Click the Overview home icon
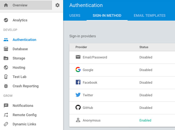The width and height of the screenshot is (175, 130). click(x=6, y=5)
